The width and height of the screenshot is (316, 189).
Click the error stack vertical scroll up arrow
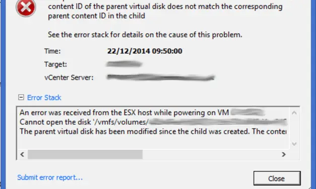(x=294, y=113)
